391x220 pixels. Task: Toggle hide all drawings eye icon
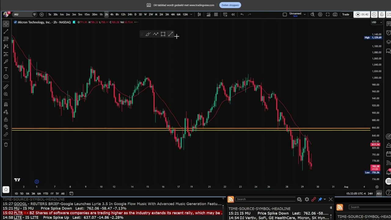click(6, 127)
